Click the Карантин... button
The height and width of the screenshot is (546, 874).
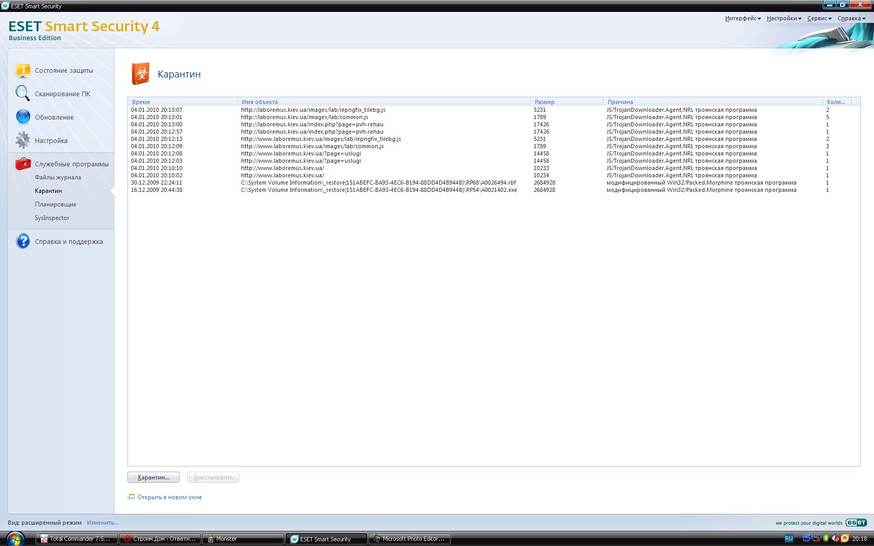pyautogui.click(x=153, y=477)
